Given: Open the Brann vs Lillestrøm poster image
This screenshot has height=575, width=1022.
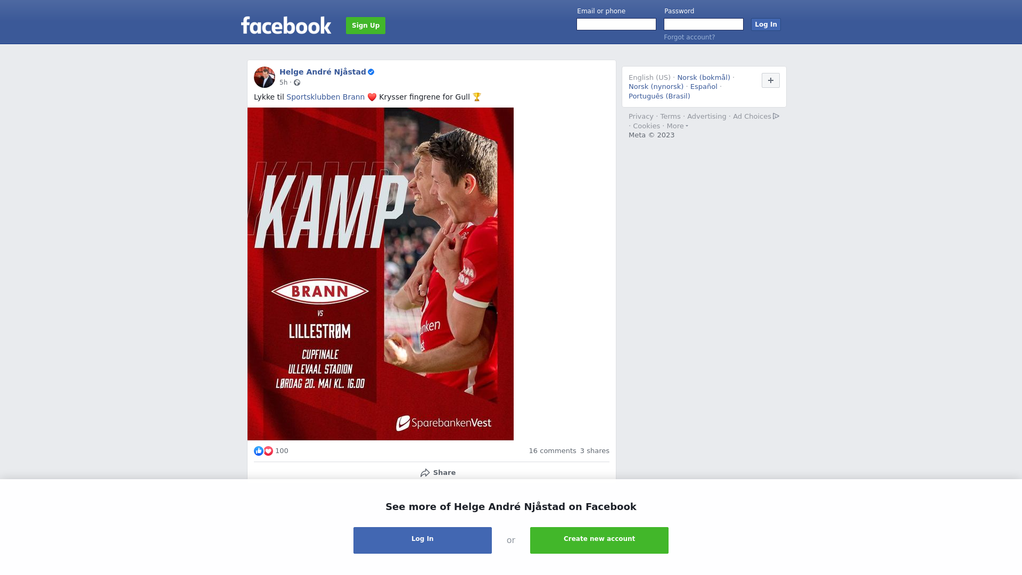Looking at the screenshot, I should coord(381,274).
